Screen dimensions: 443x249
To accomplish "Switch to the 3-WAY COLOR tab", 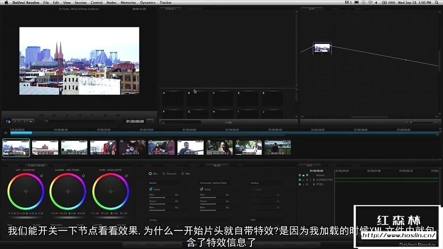I will click(x=36, y=165).
